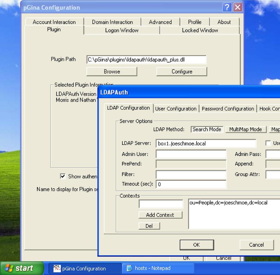Screen dimensions: 280x275
Task: Click the Browse button for plugin path
Action: (112, 72)
